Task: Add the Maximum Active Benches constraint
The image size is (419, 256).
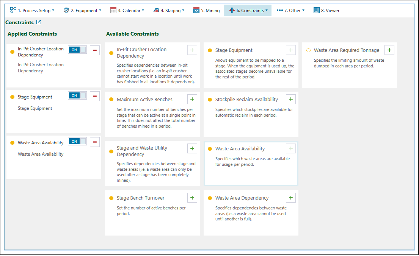Action: (192, 99)
